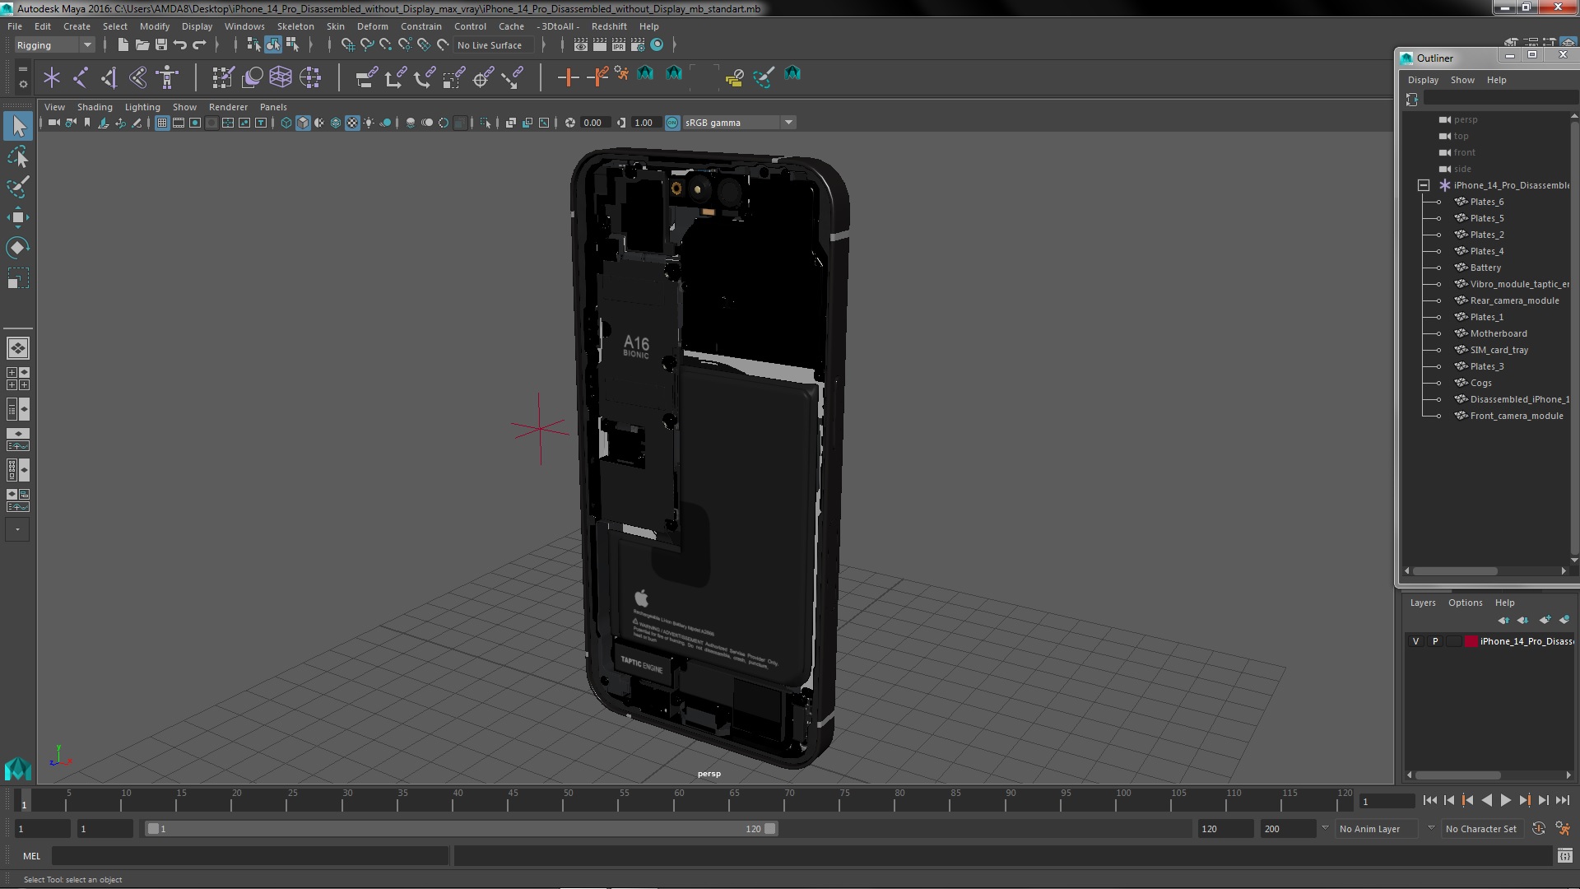Save the scene with the floppy icon
This screenshot has width=1580, height=889.
161,44
